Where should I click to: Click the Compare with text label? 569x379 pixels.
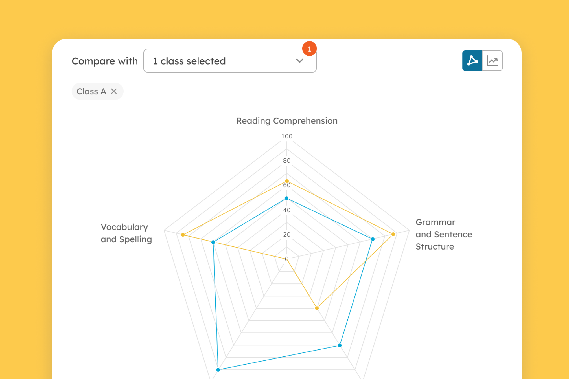point(105,61)
